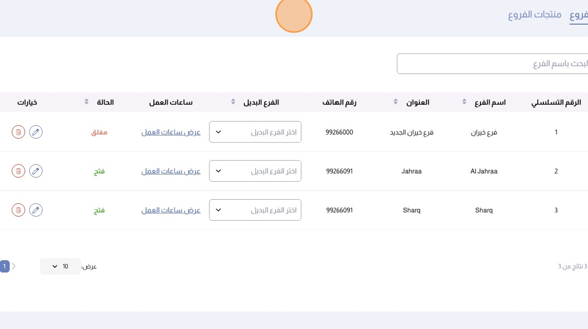This screenshot has height=329, width=588.
Task: Click the edit pencil icon for Sharq branch
Action: click(36, 210)
